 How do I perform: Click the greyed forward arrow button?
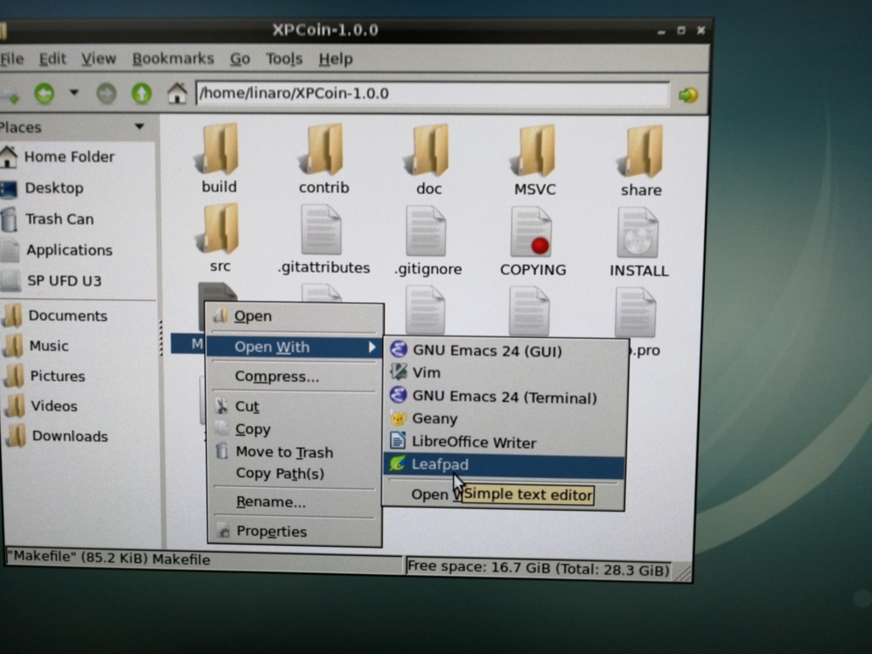106,94
